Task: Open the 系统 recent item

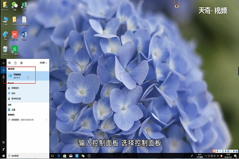Action: coord(28,93)
